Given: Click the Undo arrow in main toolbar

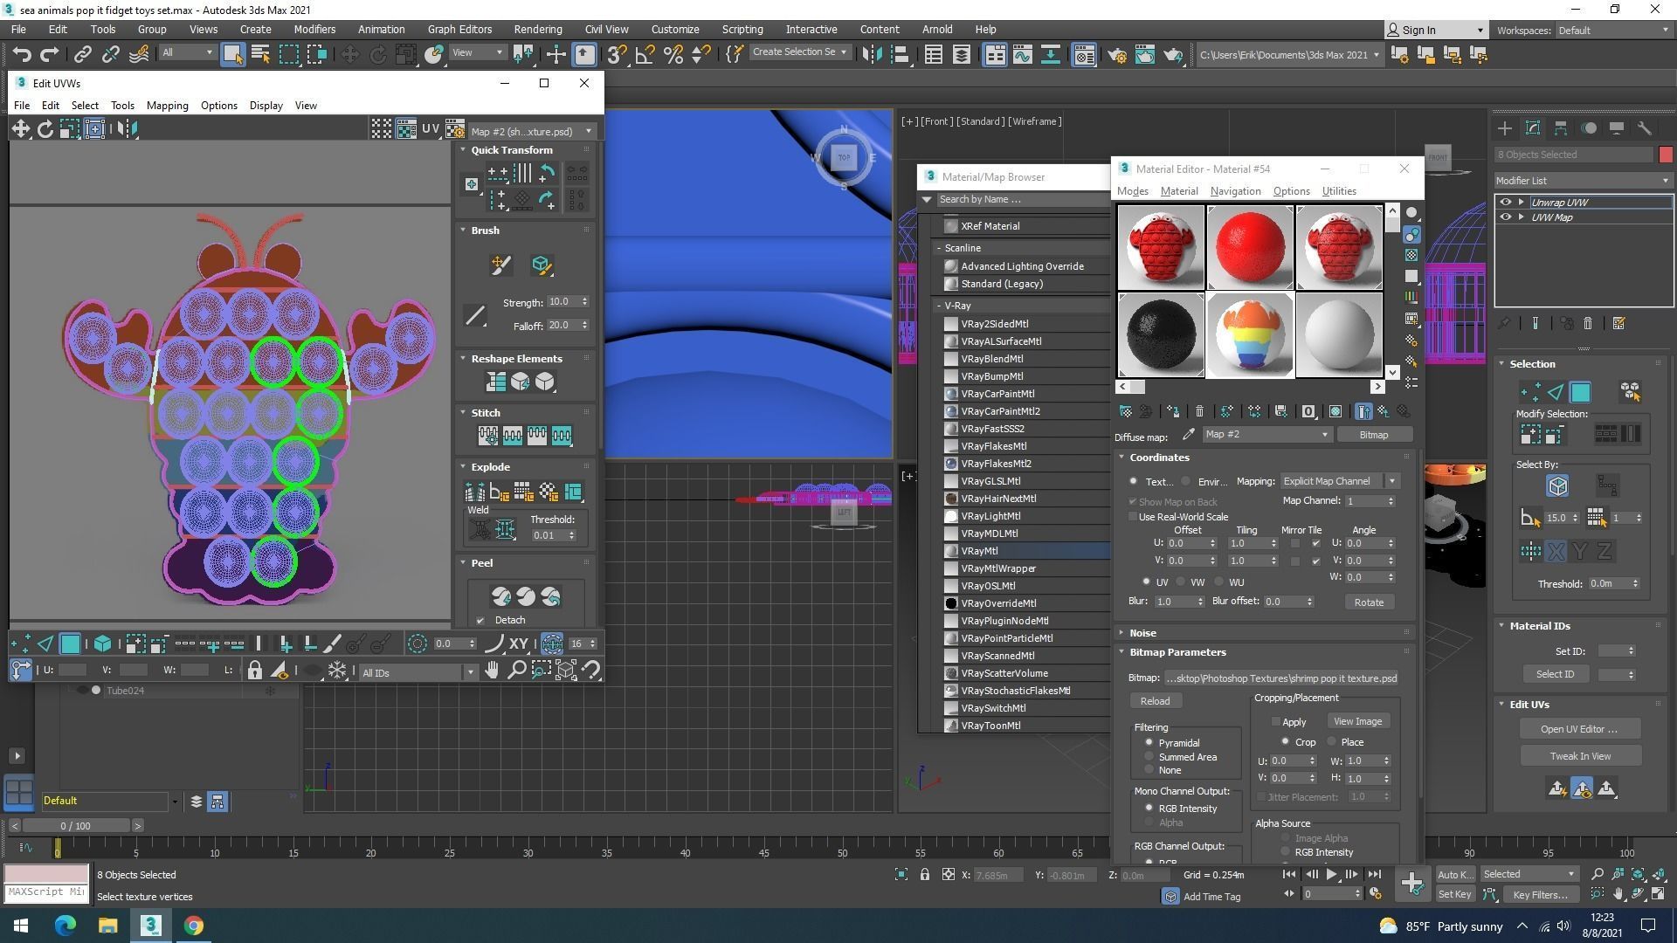Looking at the screenshot, I should click(x=22, y=55).
